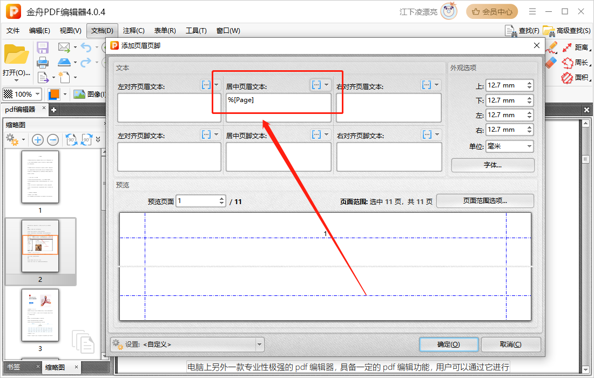Open the 单位 毫米 unit dropdown
This screenshot has width=594, height=378.
point(510,146)
